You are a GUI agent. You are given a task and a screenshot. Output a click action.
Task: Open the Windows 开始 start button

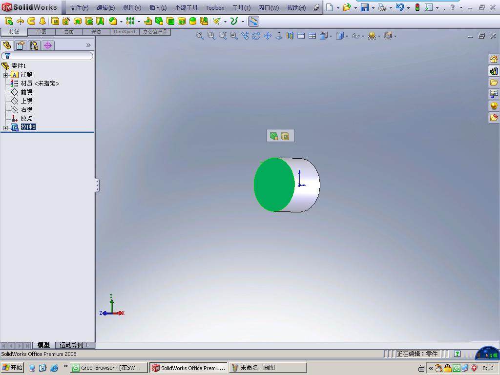point(13,368)
